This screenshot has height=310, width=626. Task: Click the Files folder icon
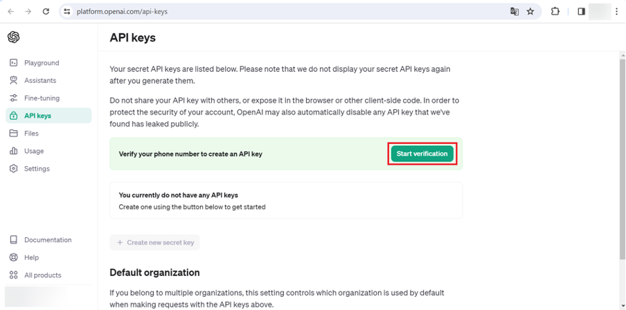coord(14,134)
